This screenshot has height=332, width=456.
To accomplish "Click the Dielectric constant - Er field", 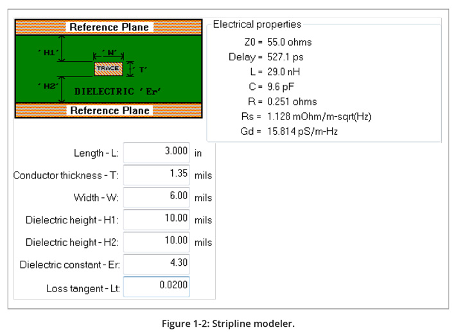I will click(x=157, y=265).
